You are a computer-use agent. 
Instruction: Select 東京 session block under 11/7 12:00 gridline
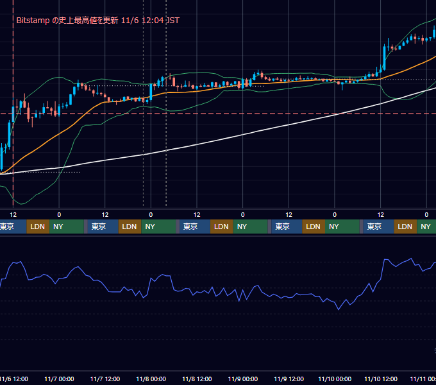(x=103, y=227)
